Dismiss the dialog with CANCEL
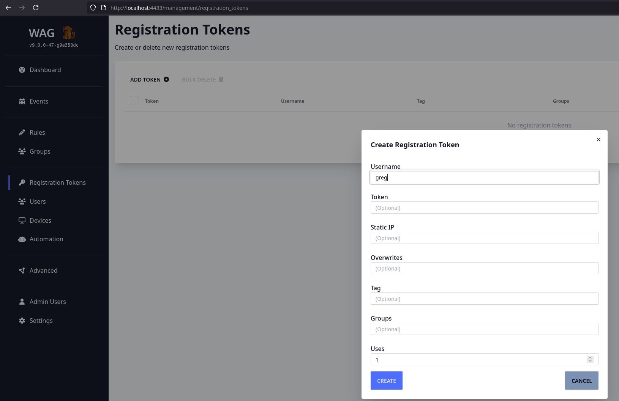 [x=581, y=381]
